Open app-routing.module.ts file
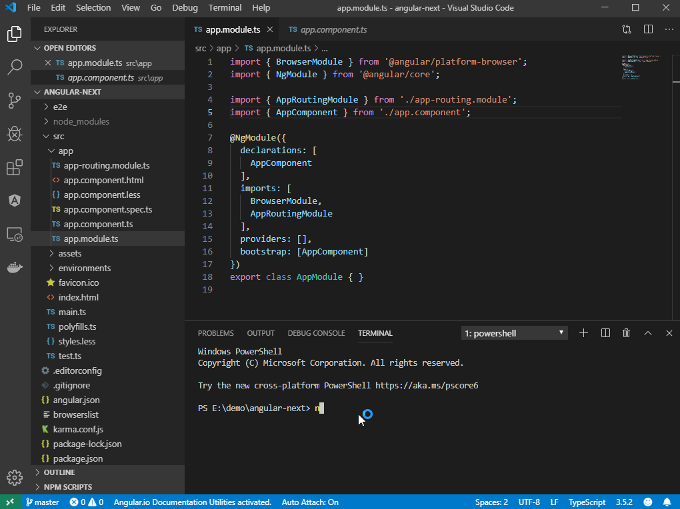The width and height of the screenshot is (680, 509). click(107, 165)
